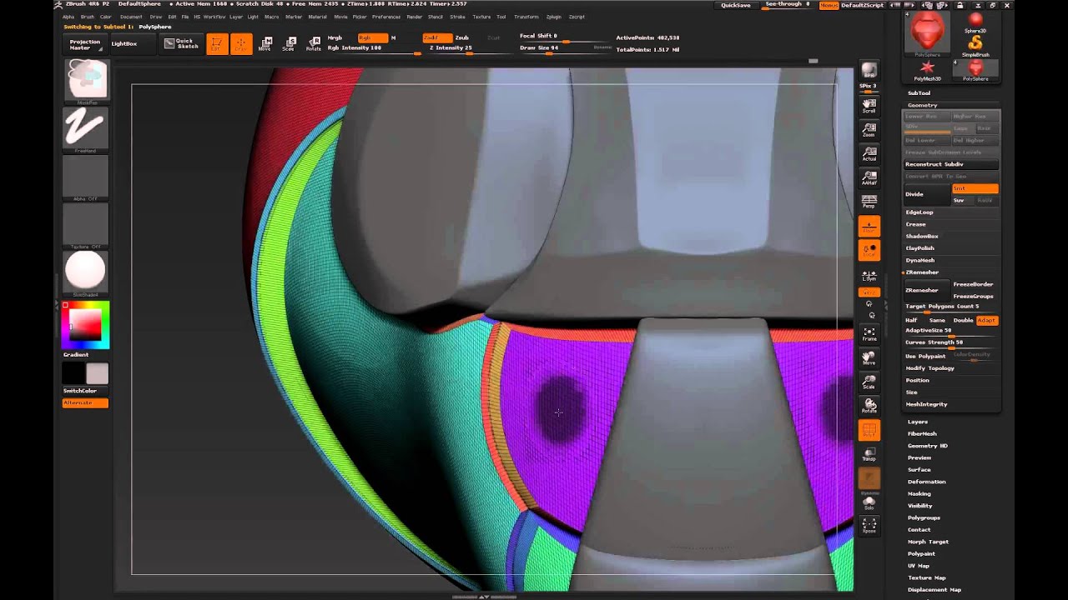This screenshot has width=1068, height=600.
Task: Toggle Transp transparency mode
Action: click(869, 454)
